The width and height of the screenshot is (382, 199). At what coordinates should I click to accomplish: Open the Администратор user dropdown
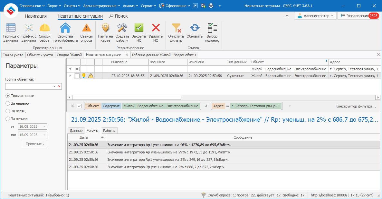[315, 16]
